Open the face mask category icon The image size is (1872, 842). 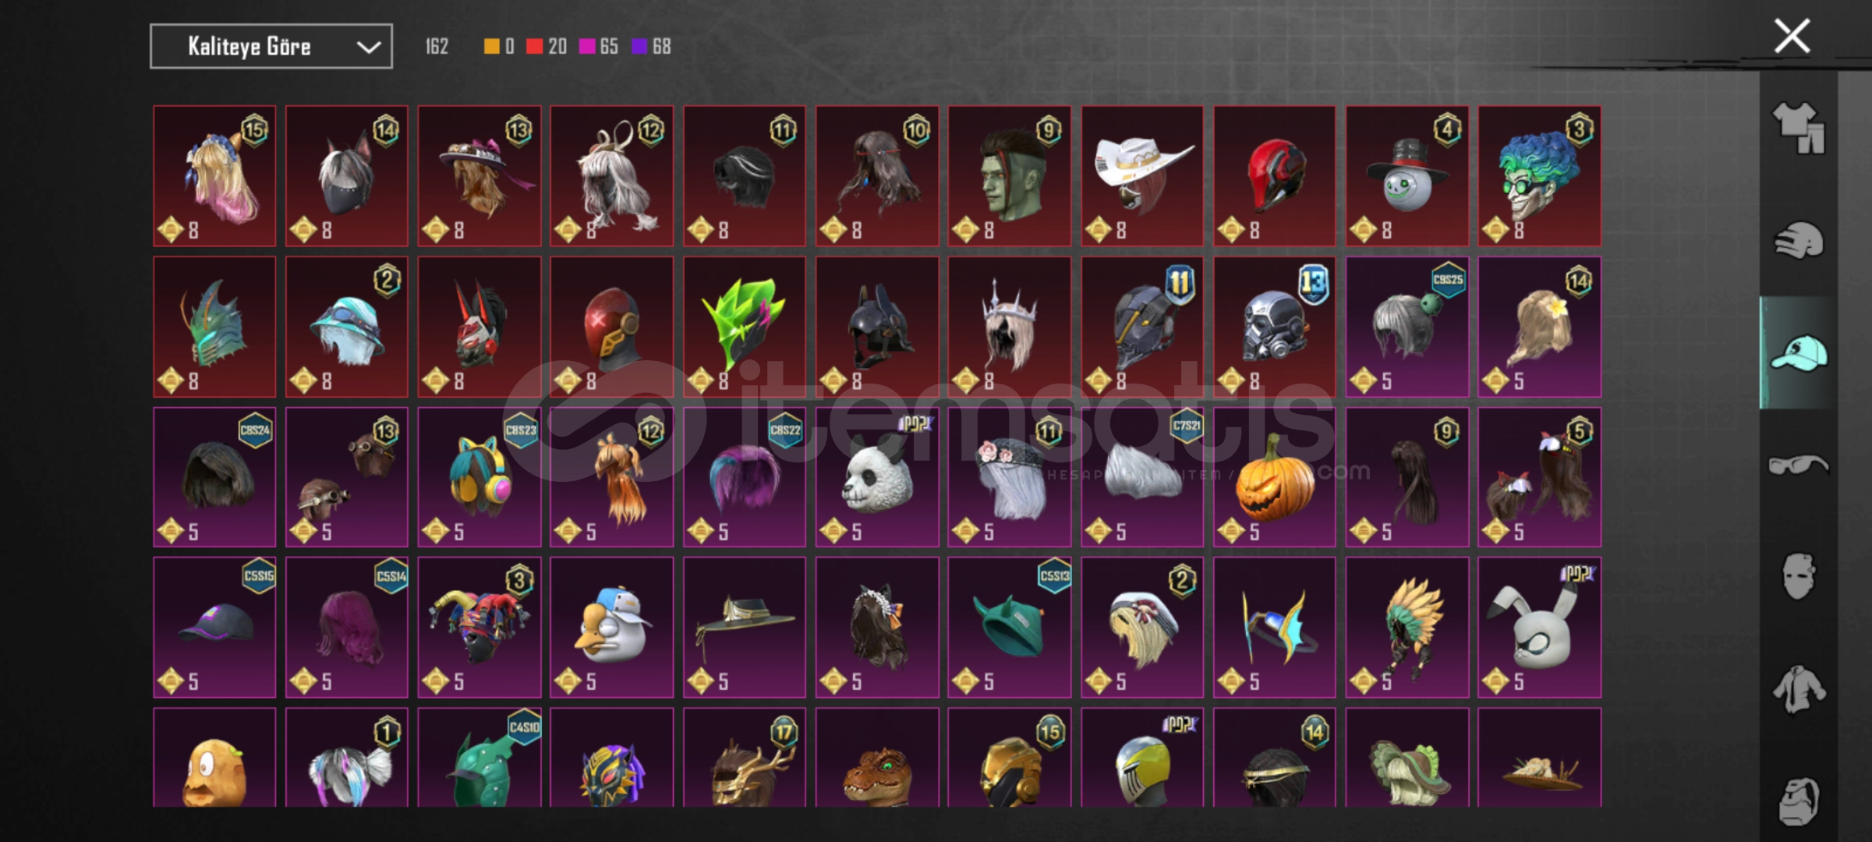1799,576
